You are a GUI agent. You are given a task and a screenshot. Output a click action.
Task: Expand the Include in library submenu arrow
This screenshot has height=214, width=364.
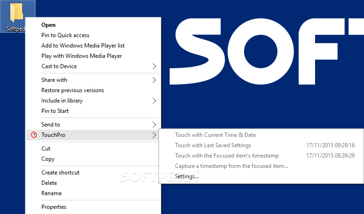[x=154, y=101]
